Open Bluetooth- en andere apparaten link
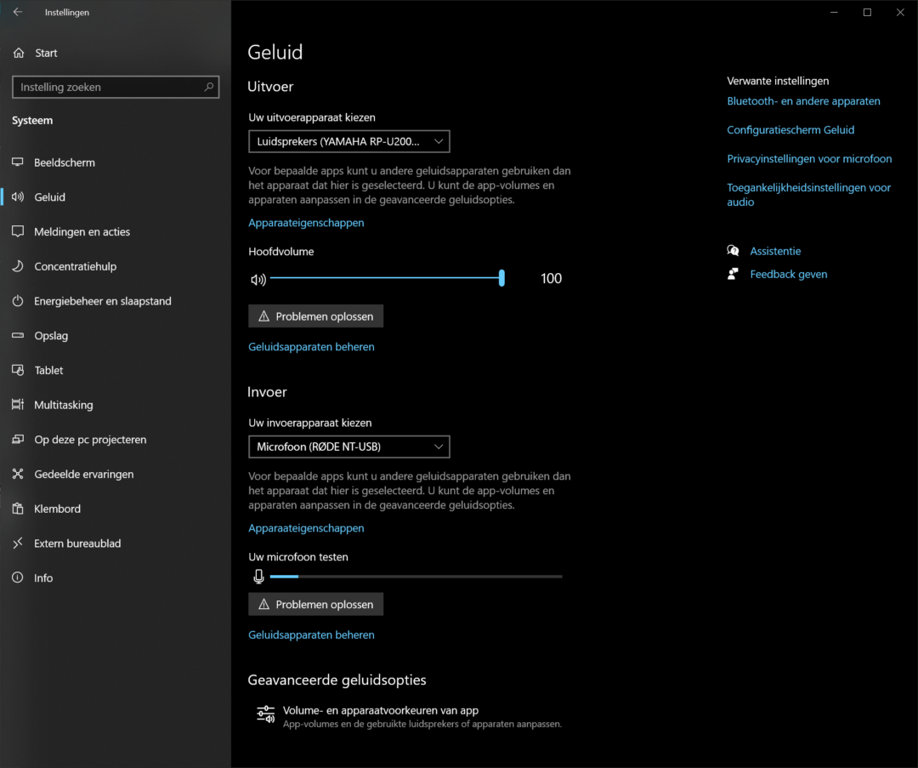 click(803, 101)
